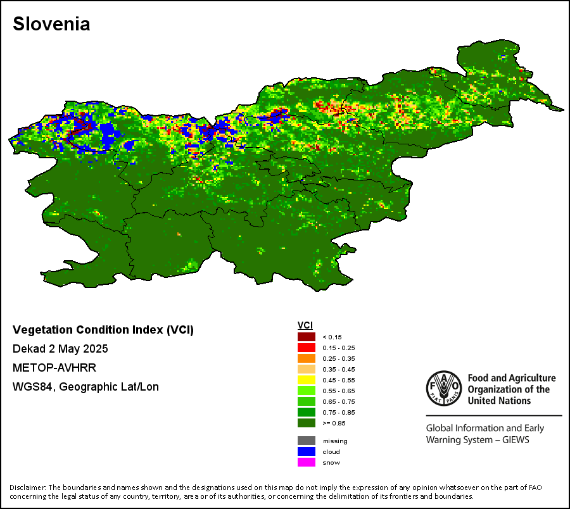Click the light green 0.55 - 0.65 swatch
The height and width of the screenshot is (509, 570).
[307, 391]
